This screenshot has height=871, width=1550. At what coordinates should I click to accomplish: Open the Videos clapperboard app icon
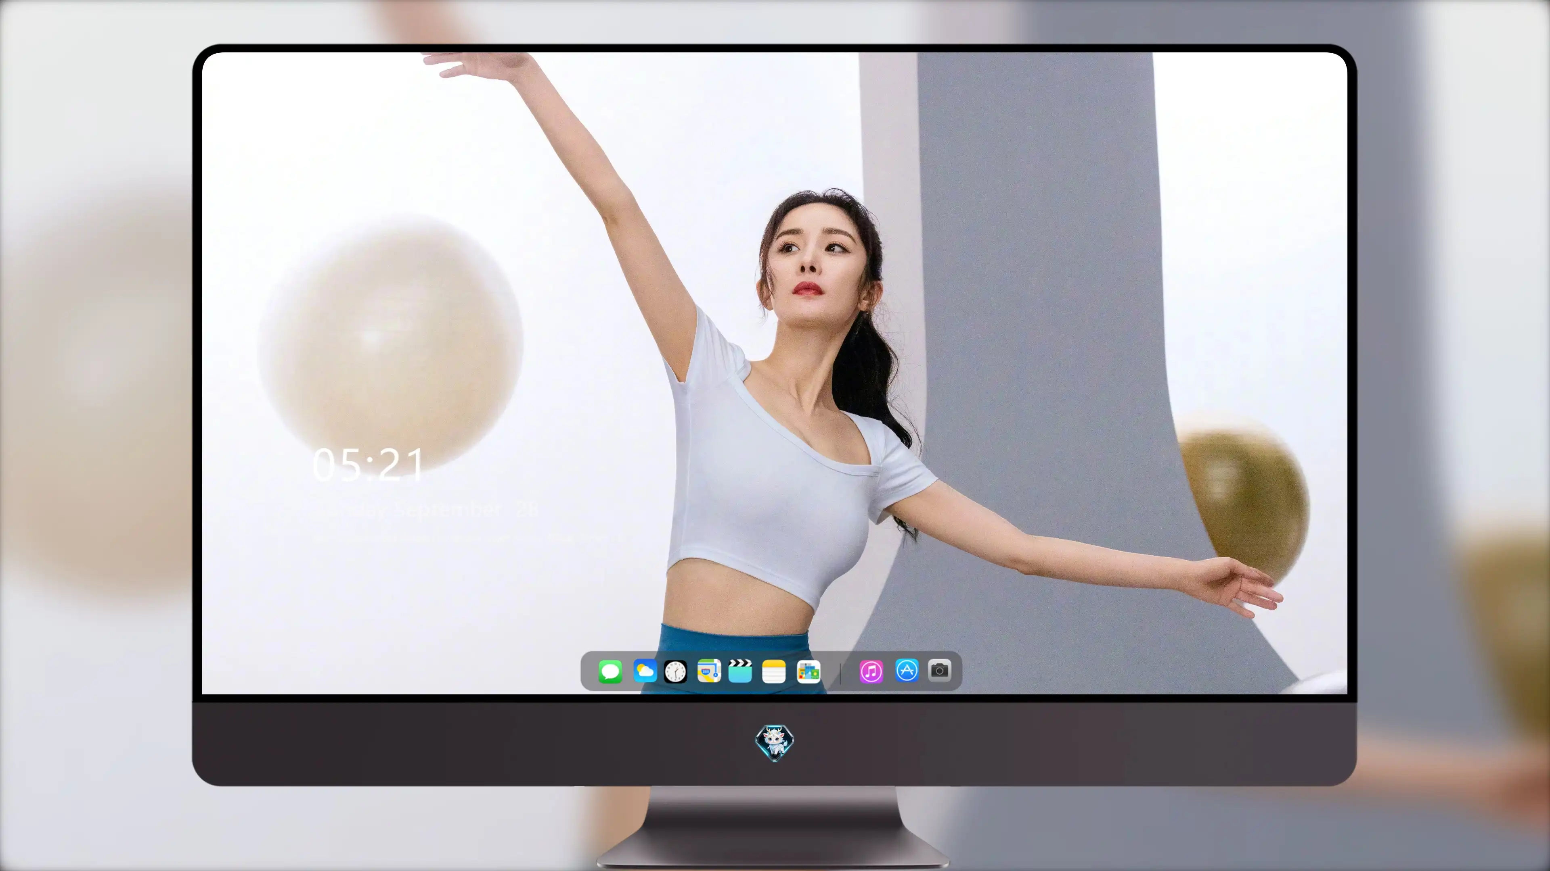pyautogui.click(x=740, y=671)
